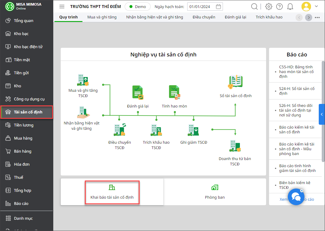The height and width of the screenshot is (231, 325).
Task: Open Sổ tài sản cố định book icon
Action: tap(235, 82)
